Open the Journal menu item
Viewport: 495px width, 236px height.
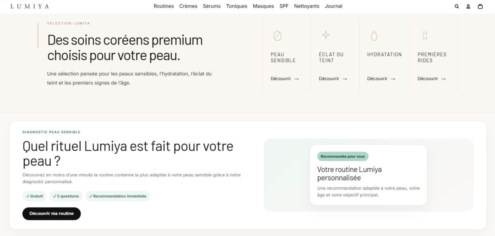pyautogui.click(x=334, y=6)
